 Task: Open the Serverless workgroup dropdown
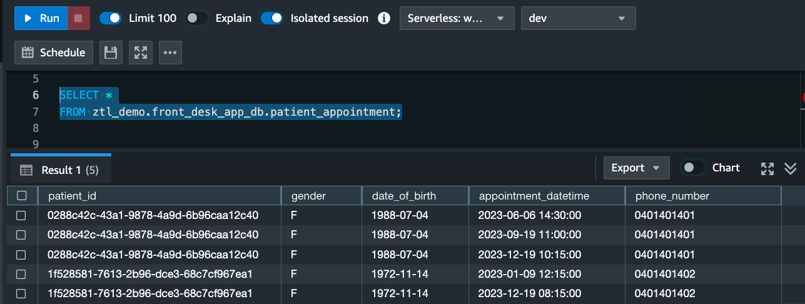pyautogui.click(x=457, y=18)
